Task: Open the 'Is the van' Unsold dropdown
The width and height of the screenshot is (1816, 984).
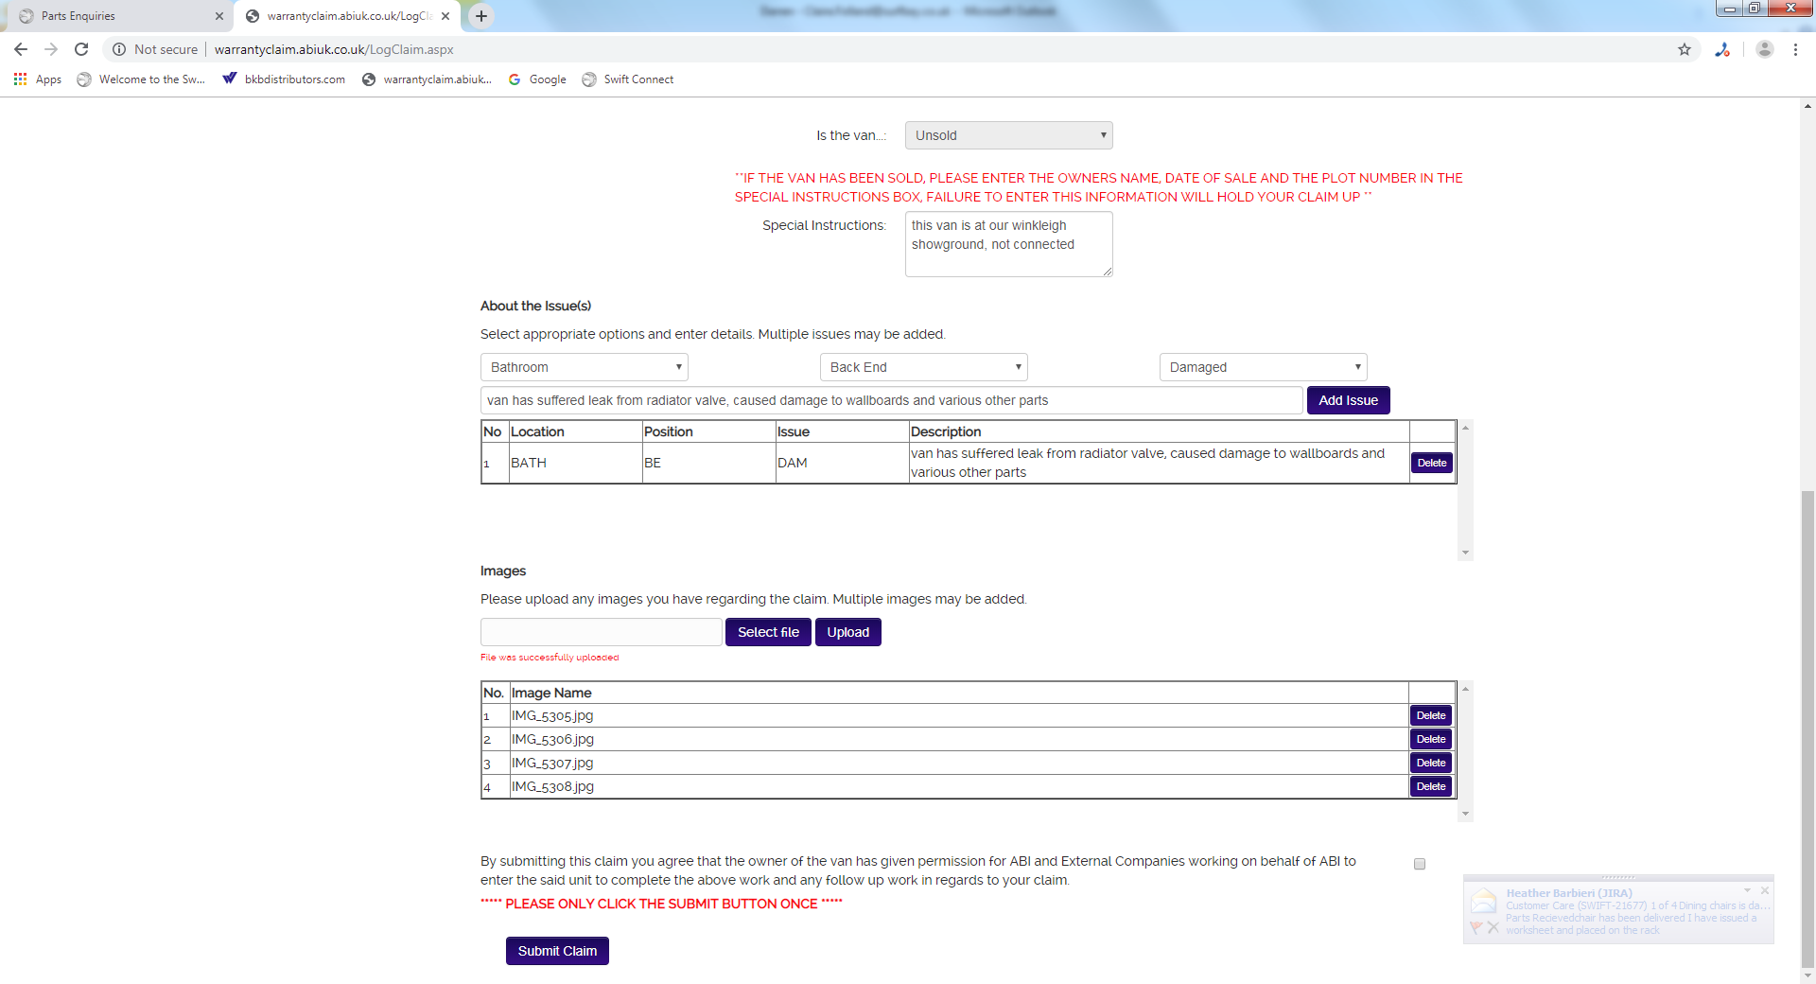Action: (x=1008, y=135)
